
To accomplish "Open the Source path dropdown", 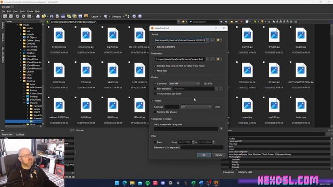I will [207, 40].
